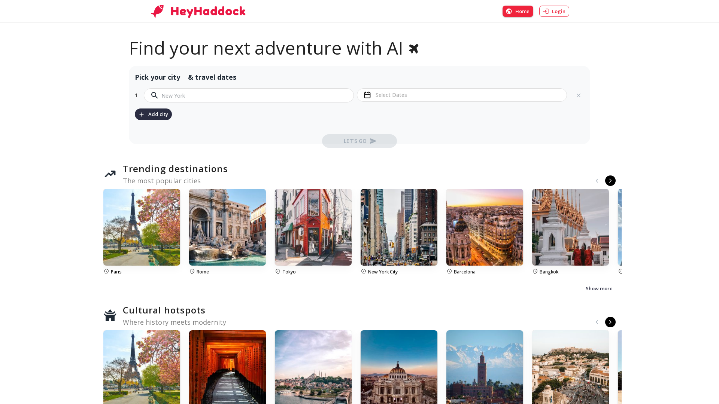
Task: Click the location pin icon next to Paris
Action: [x=106, y=272]
